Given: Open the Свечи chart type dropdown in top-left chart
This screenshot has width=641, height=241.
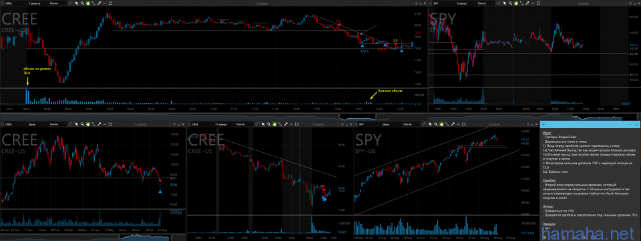Looking at the screenshot, I should (x=57, y=3).
